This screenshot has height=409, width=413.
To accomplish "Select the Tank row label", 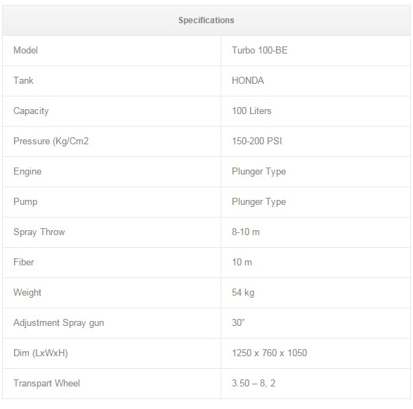I will click(23, 80).
